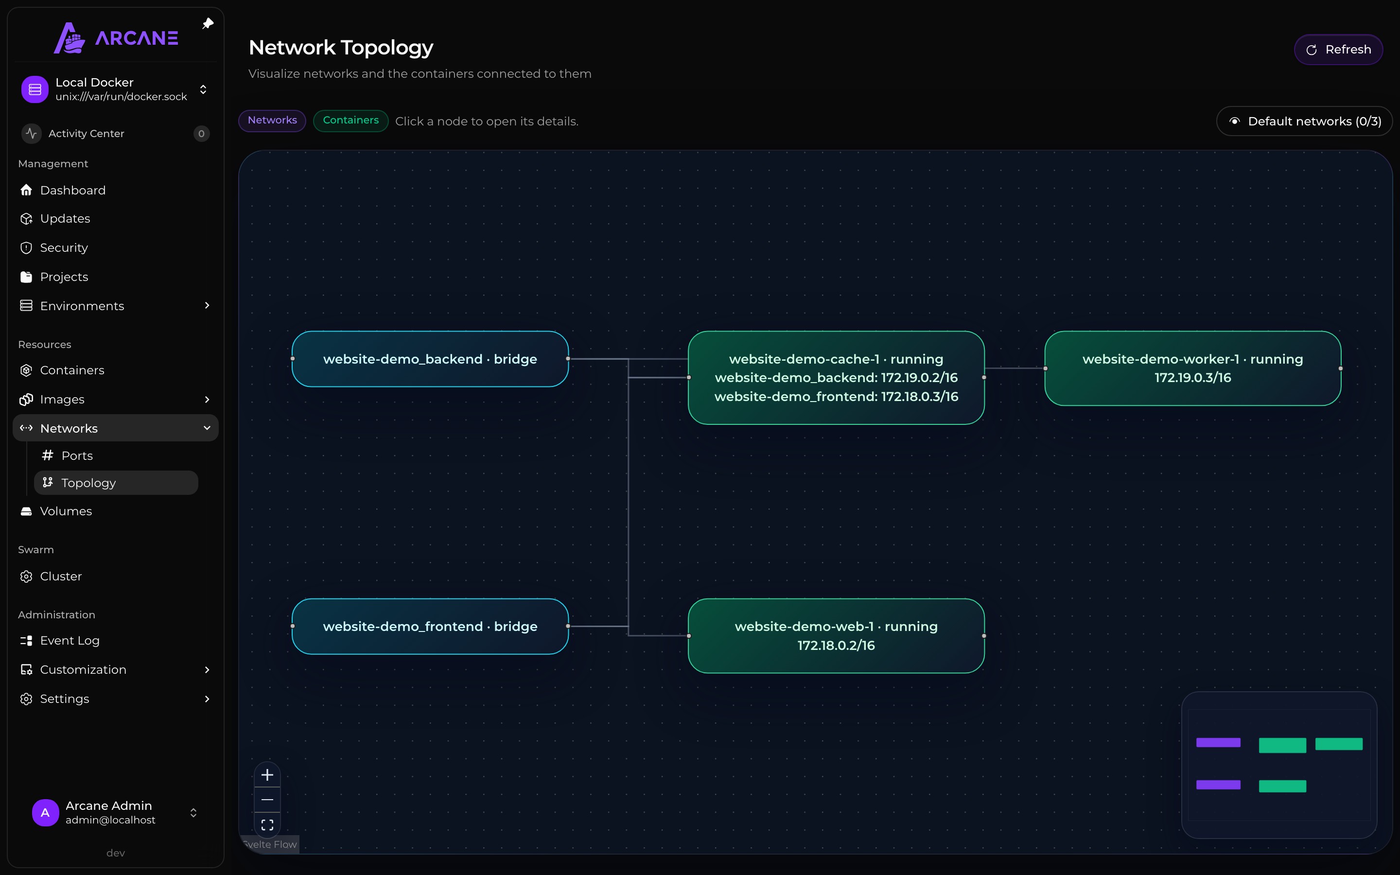Screen dimensions: 1400x875
Task: Expand the Settings submenu chevron
Action: 207,699
